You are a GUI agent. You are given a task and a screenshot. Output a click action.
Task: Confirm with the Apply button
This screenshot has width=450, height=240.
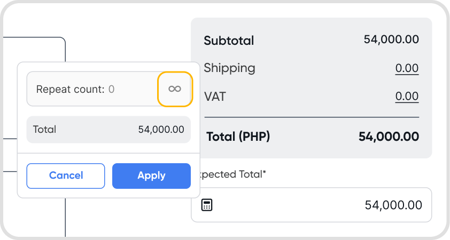tap(151, 175)
